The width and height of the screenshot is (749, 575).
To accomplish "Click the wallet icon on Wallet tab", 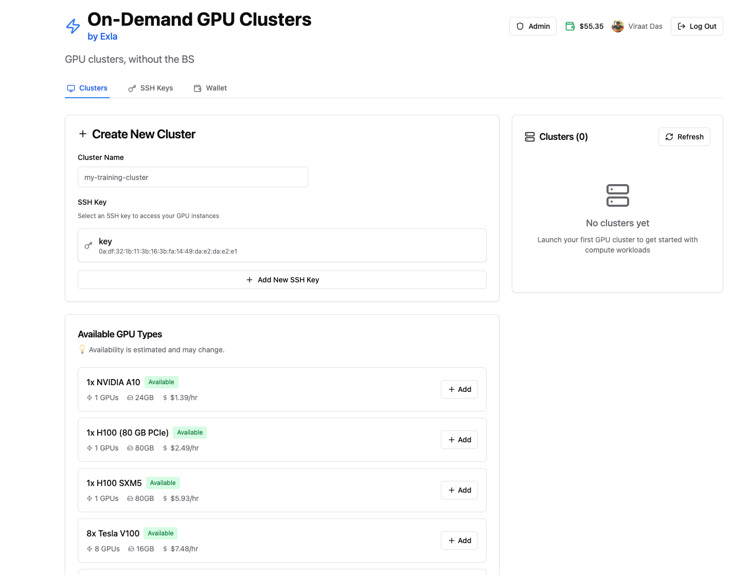I will pyautogui.click(x=198, y=88).
